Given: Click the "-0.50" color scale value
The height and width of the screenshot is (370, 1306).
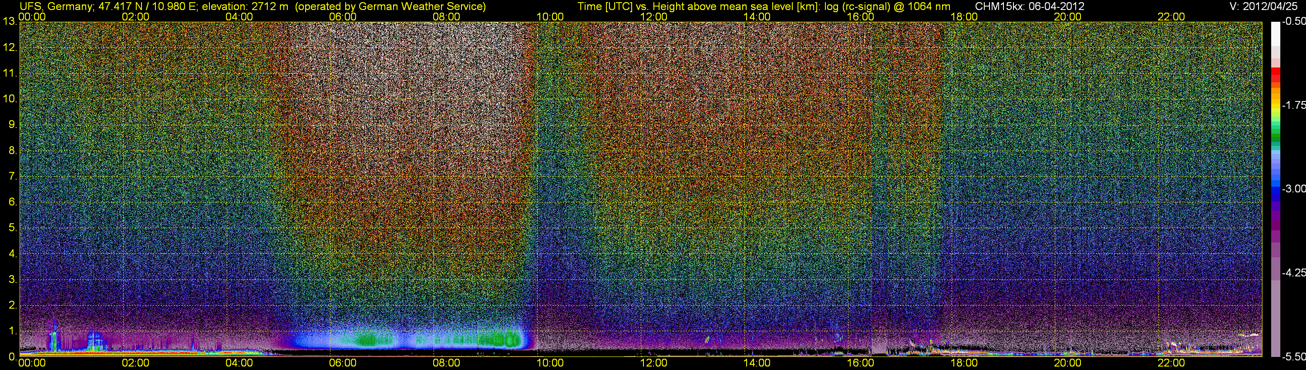Looking at the screenshot, I should (x=1294, y=22).
